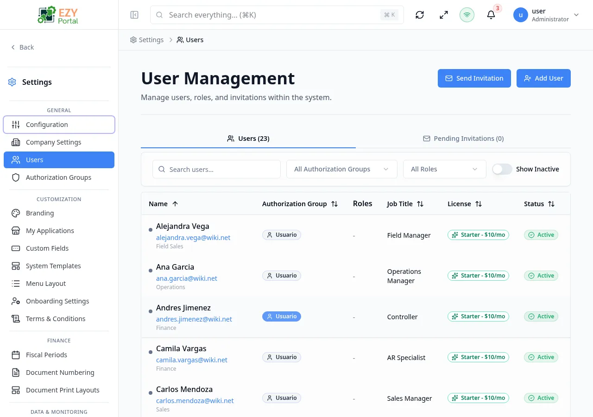The height and width of the screenshot is (417, 593).
Task: Switch to Pending Invitations (0) tab
Action: pyautogui.click(x=463, y=139)
